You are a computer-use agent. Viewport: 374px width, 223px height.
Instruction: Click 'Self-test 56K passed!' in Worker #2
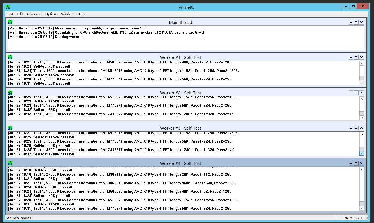point(39,110)
